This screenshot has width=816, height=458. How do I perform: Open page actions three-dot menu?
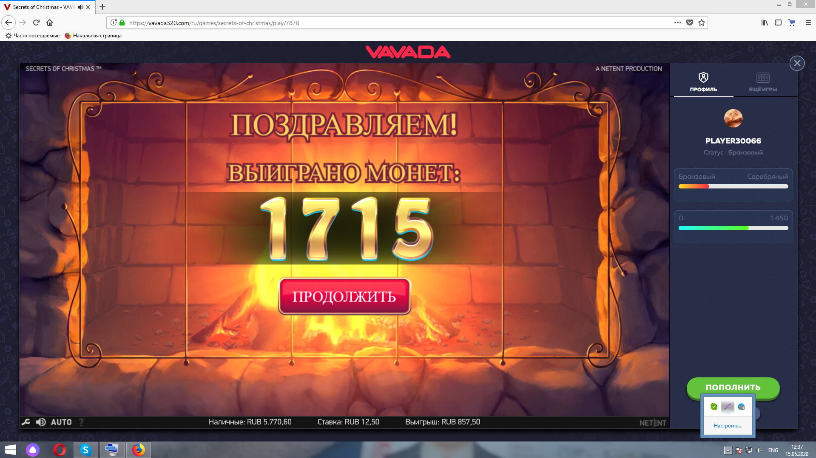click(677, 23)
